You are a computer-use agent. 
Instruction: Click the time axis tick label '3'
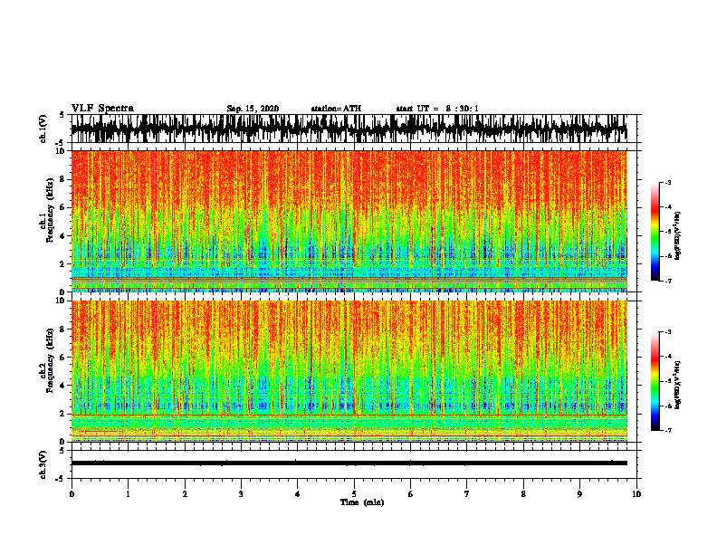(241, 494)
